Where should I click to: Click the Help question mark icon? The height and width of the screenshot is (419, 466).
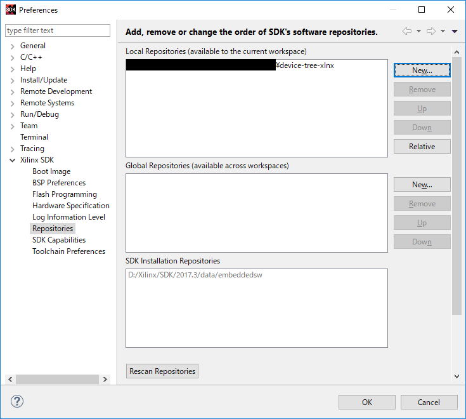click(17, 401)
